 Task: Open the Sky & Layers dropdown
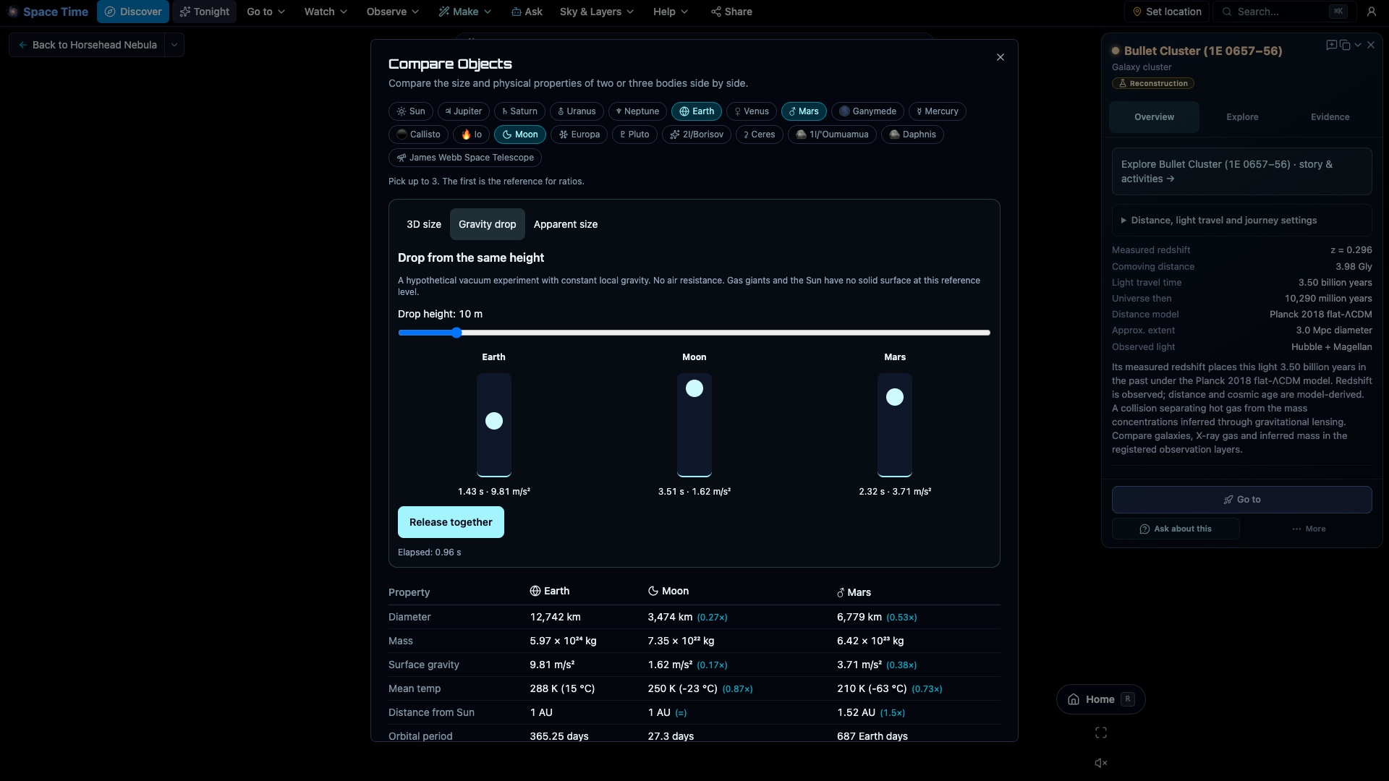[x=596, y=12]
